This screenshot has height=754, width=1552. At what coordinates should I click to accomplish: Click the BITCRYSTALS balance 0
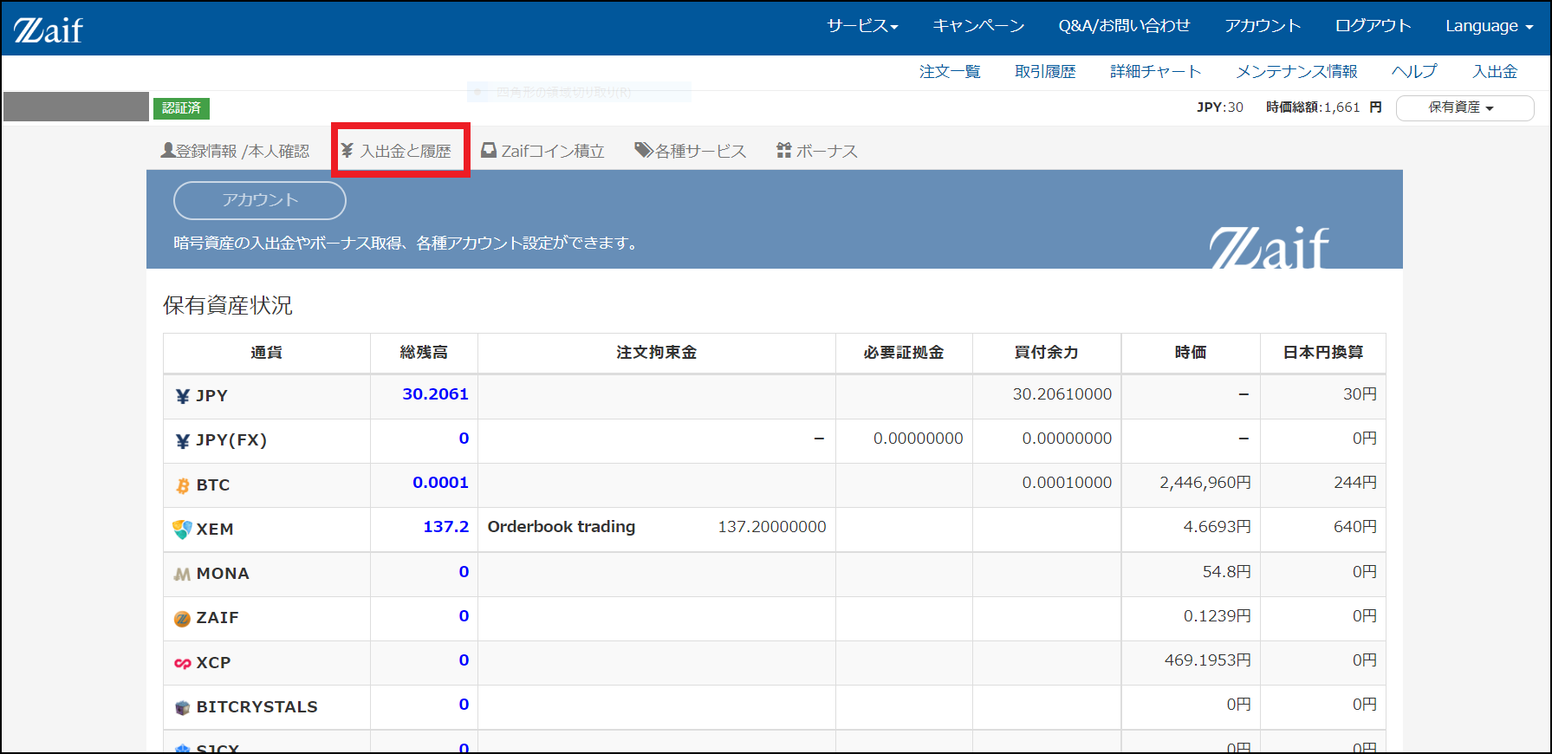click(464, 705)
